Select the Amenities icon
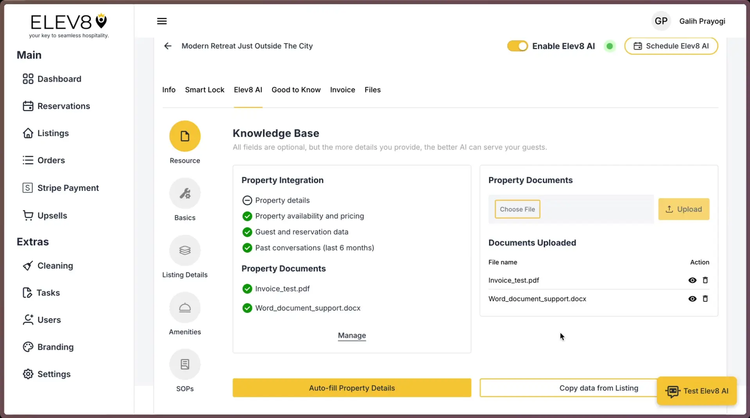The height and width of the screenshot is (418, 750). 185,307
